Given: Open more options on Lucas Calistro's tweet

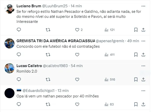Looking at the screenshot, I should tap(143, 66).
